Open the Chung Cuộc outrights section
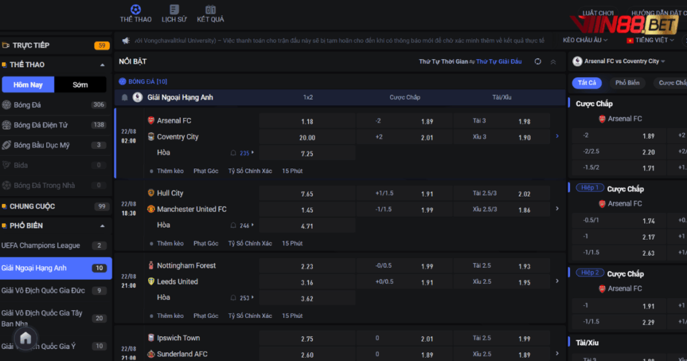 pos(56,207)
